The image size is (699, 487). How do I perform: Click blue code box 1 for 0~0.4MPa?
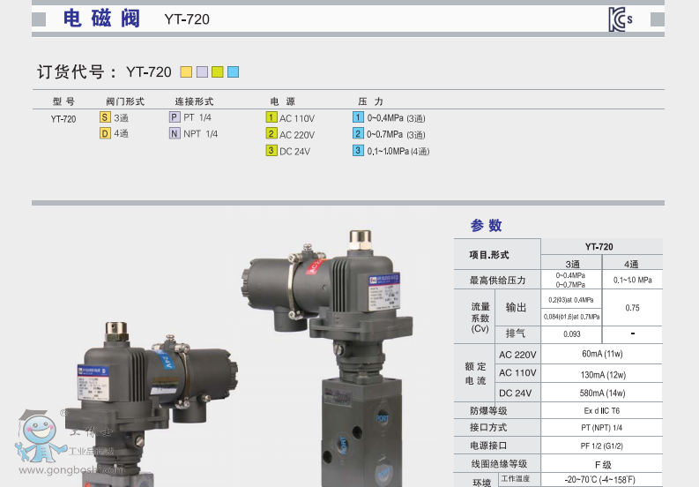pyautogui.click(x=358, y=117)
